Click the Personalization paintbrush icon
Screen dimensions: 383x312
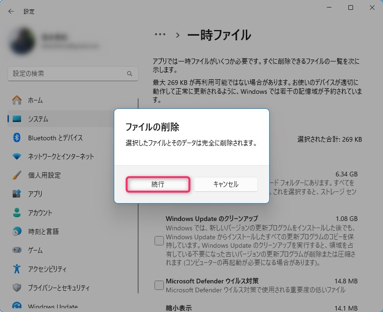(17, 175)
